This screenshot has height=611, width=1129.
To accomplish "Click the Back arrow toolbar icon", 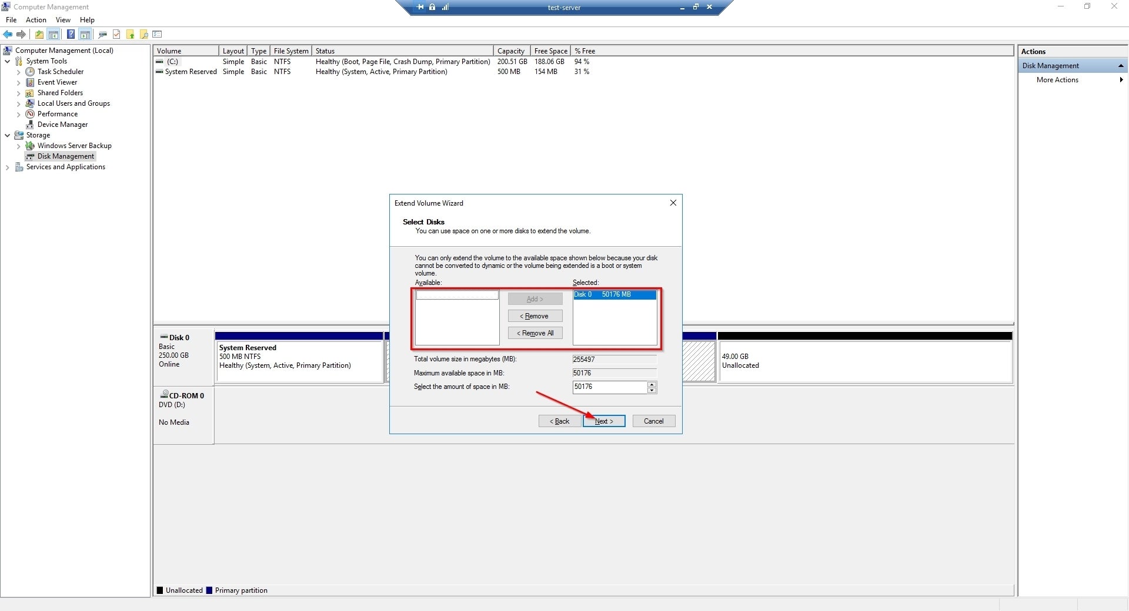I will click(8, 34).
